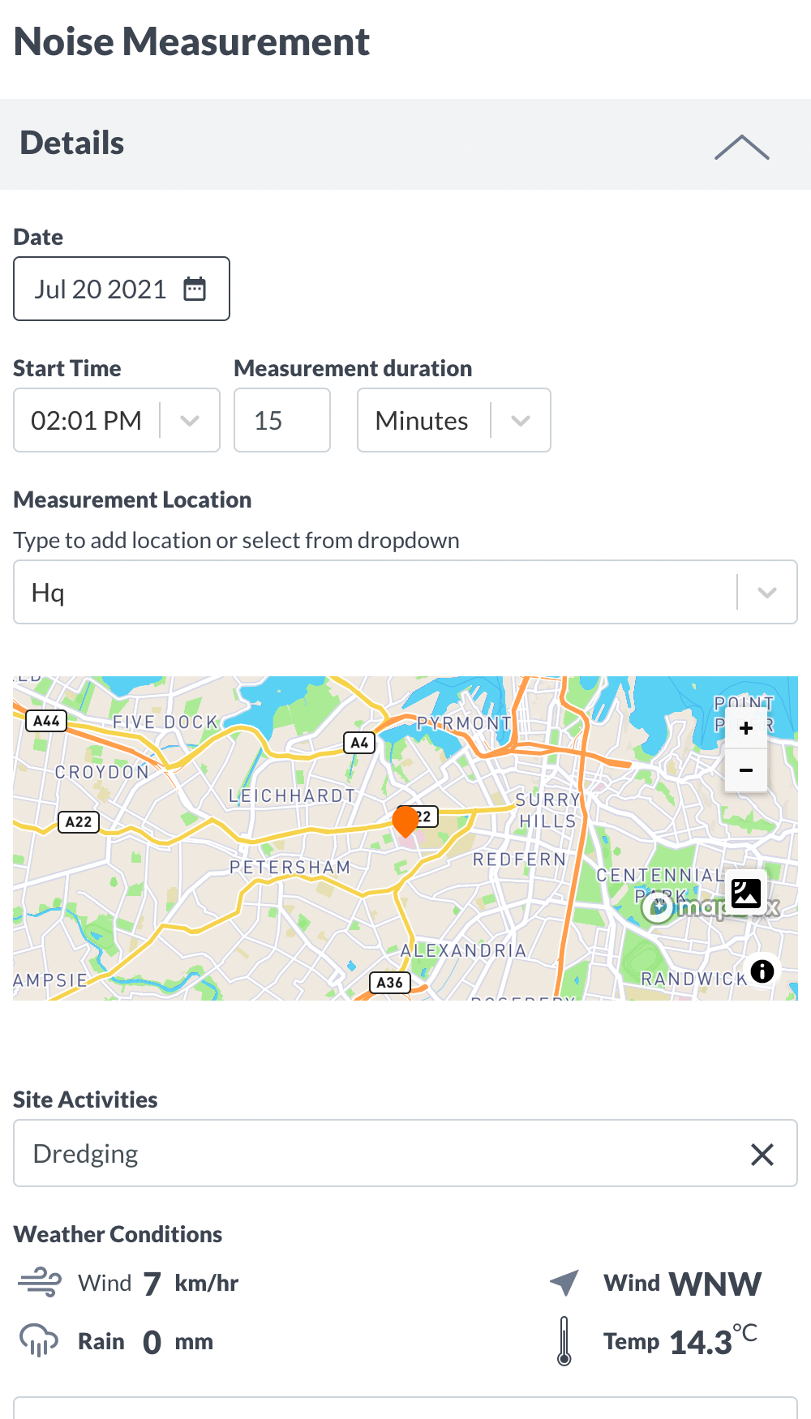This screenshot has height=1419, width=811.
Task: Click the Details section header
Action: pyautogui.click(x=405, y=144)
